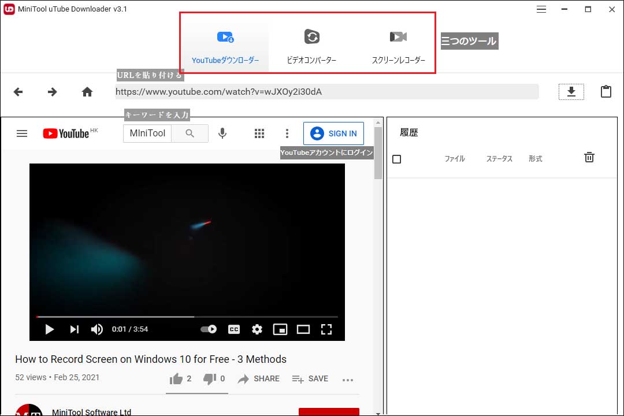Click the SHARE button
The width and height of the screenshot is (624, 416).
click(259, 379)
